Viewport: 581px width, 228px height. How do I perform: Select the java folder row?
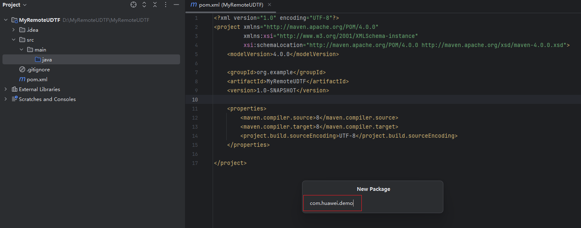tap(91, 59)
